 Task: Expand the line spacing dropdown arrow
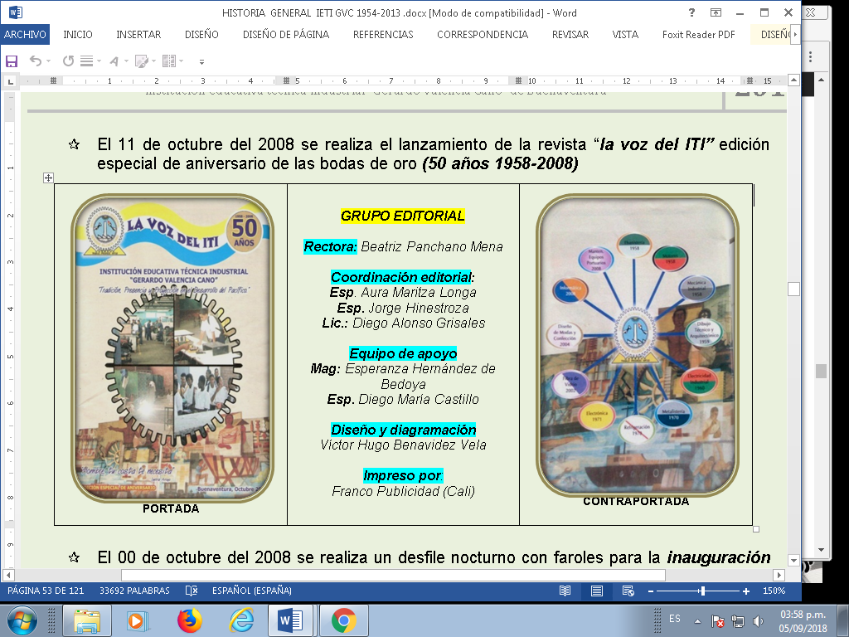[x=99, y=61]
